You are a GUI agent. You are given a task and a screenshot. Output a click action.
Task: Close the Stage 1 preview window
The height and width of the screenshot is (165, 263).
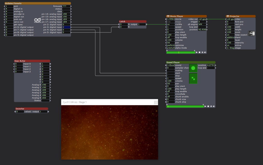155,102
